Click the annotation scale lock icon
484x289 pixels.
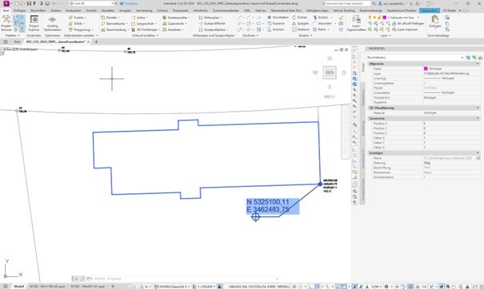(219, 287)
